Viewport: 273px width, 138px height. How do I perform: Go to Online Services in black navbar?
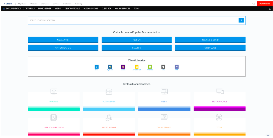(122, 9)
